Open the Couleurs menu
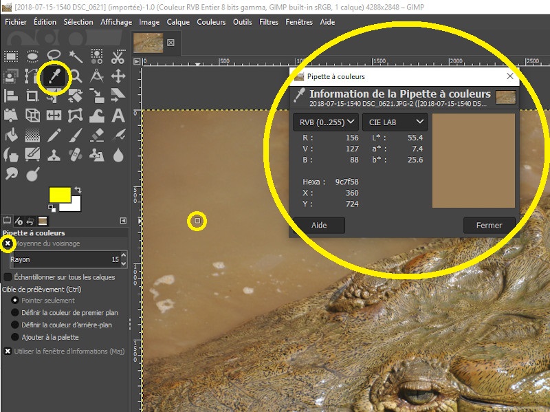550x412 pixels. pyautogui.click(x=211, y=22)
